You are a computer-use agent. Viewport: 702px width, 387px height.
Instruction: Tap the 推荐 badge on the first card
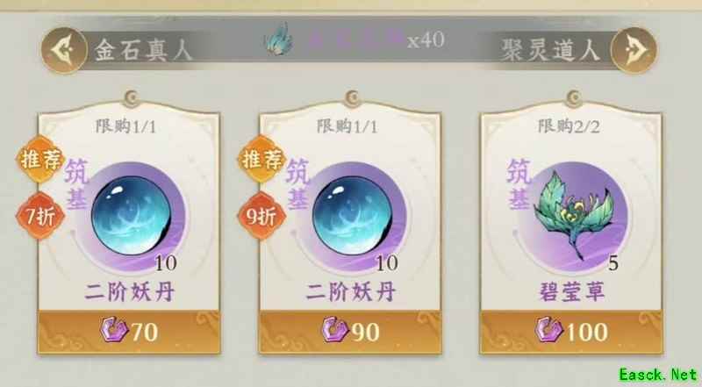[x=40, y=159]
